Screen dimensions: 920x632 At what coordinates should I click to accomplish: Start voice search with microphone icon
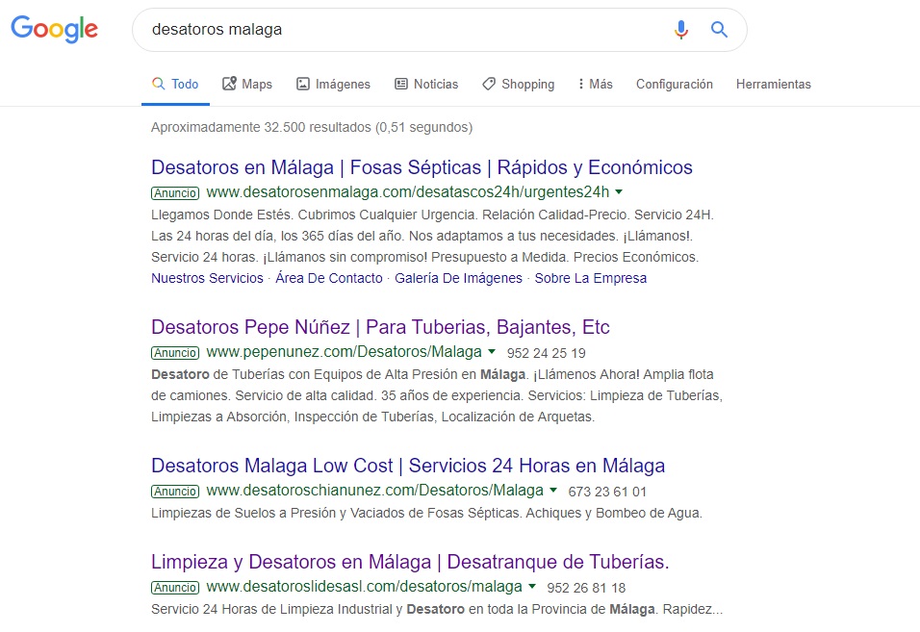coord(680,29)
